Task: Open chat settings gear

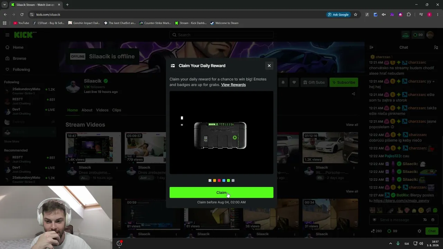Action: pyautogui.click(x=419, y=231)
